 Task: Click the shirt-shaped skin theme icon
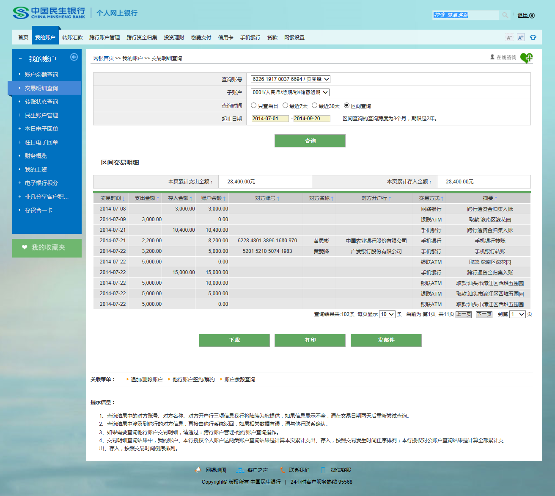[x=533, y=38]
